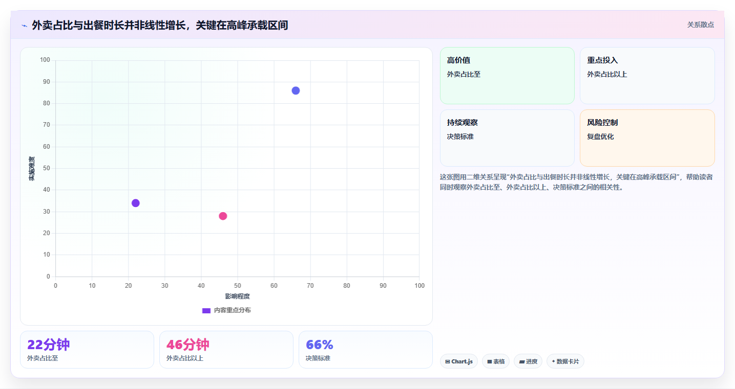The image size is (735, 389).
Task: Click the 表格 tag chip
Action: click(496, 361)
